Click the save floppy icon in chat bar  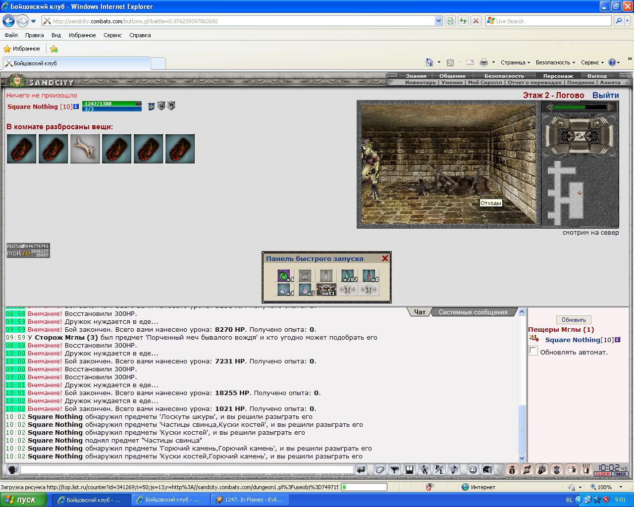(x=409, y=469)
